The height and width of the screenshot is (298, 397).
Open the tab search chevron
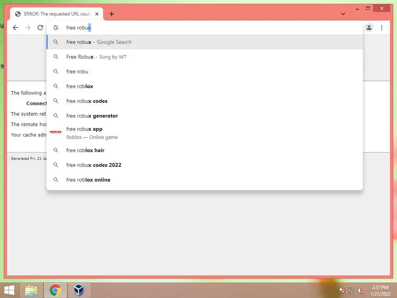tap(343, 14)
